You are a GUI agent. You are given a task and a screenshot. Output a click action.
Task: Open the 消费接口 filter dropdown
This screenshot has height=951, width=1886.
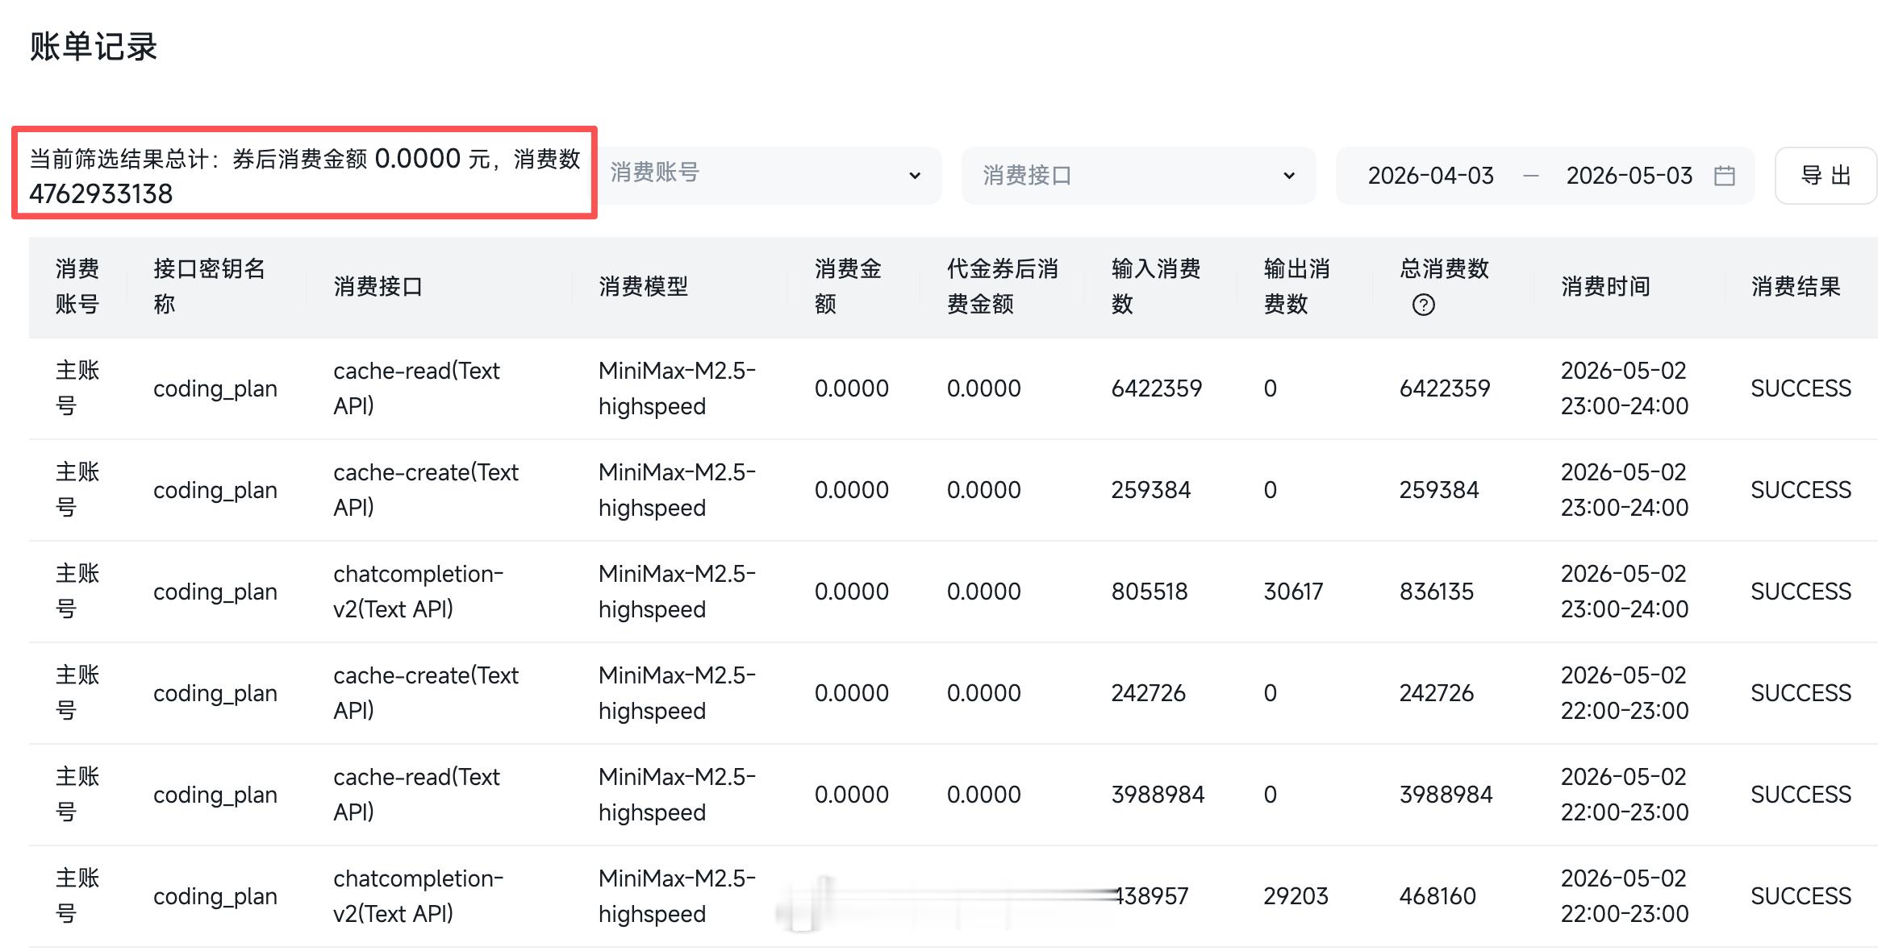[1138, 175]
